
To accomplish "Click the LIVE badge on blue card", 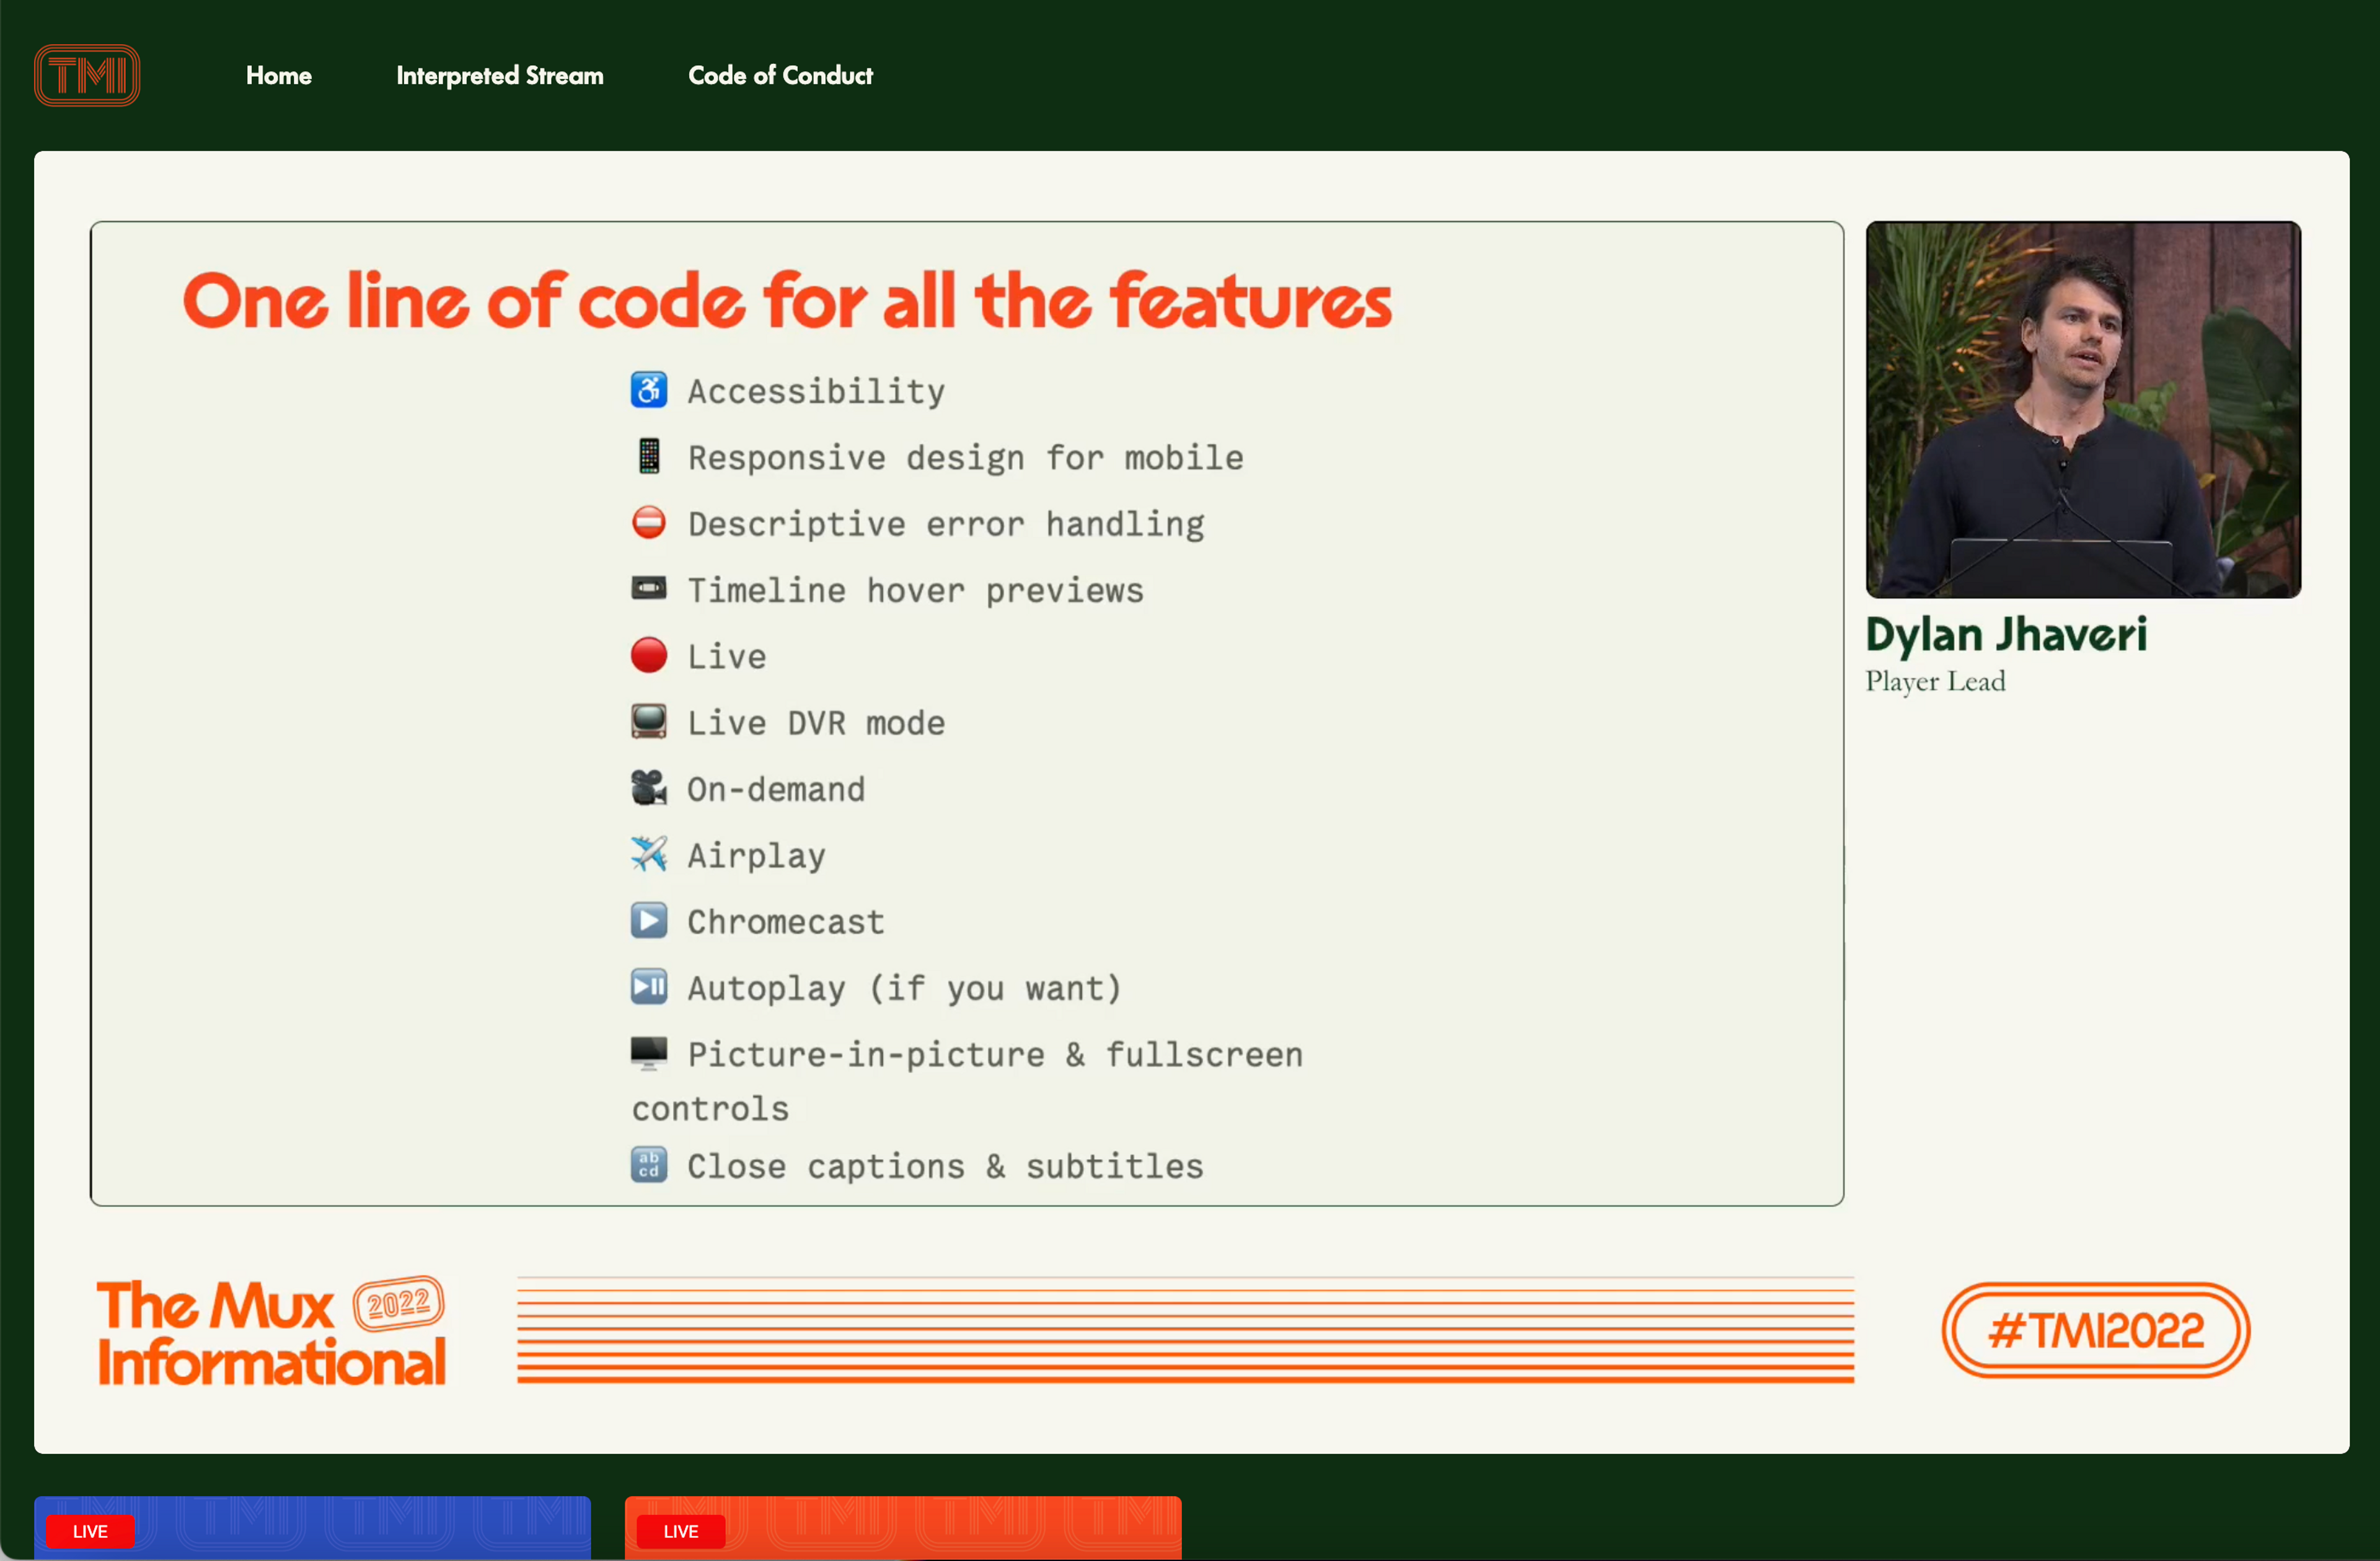I will coord(90,1531).
